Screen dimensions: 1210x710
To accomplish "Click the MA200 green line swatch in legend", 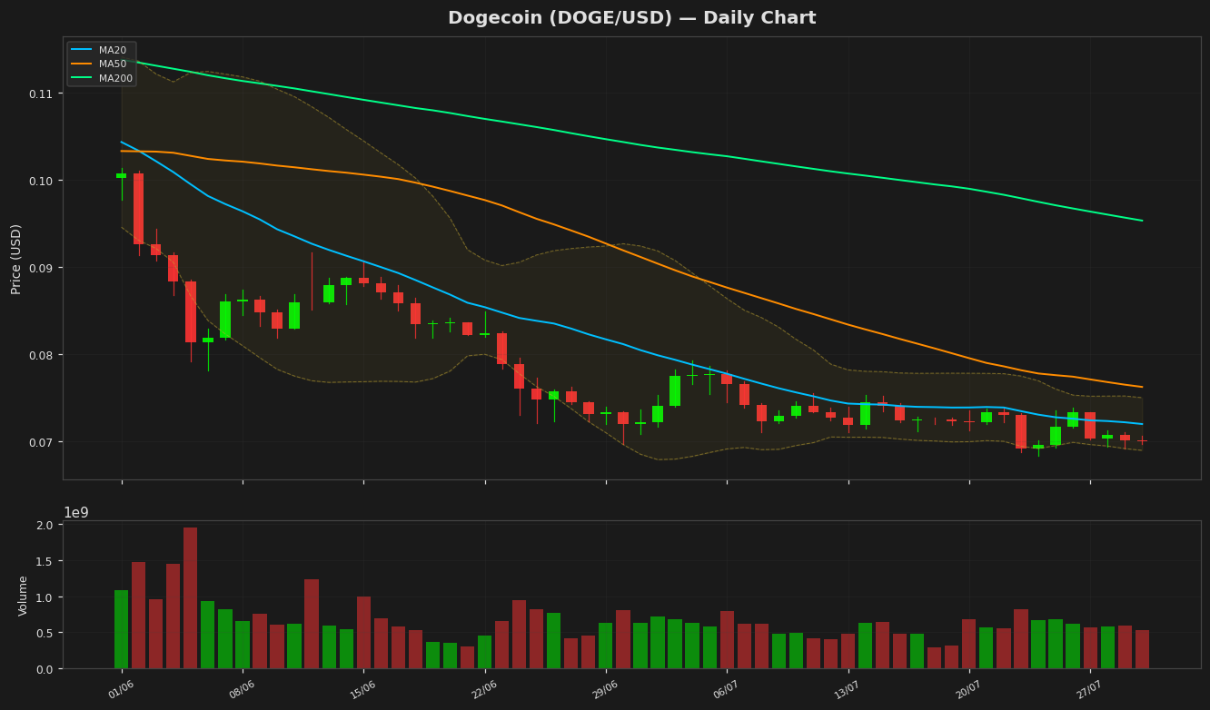I will (83, 78).
